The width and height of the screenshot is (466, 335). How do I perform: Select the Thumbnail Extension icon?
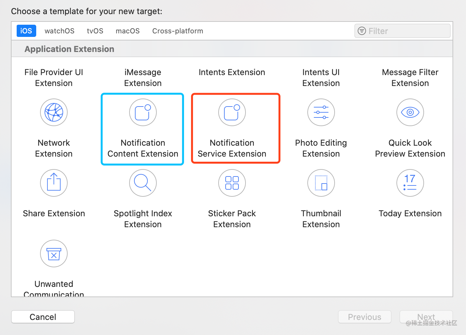pyautogui.click(x=321, y=183)
